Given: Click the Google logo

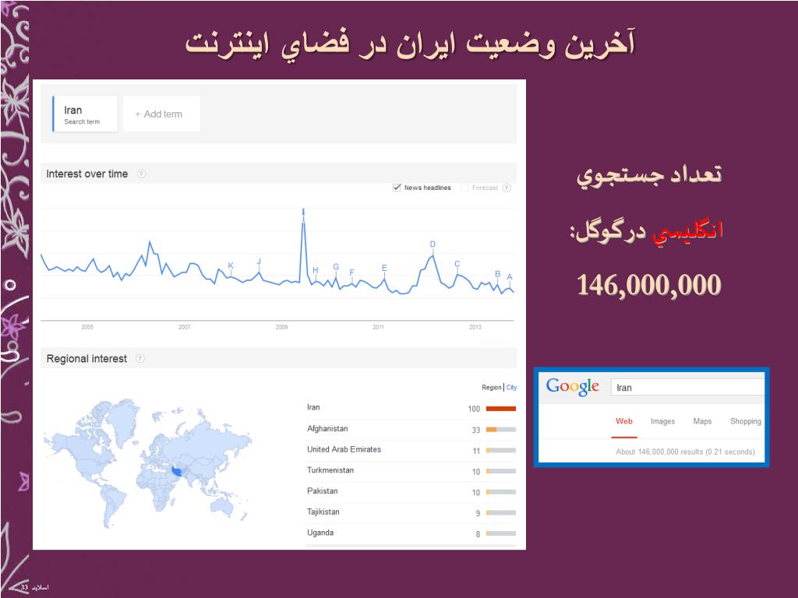Looking at the screenshot, I should [573, 386].
